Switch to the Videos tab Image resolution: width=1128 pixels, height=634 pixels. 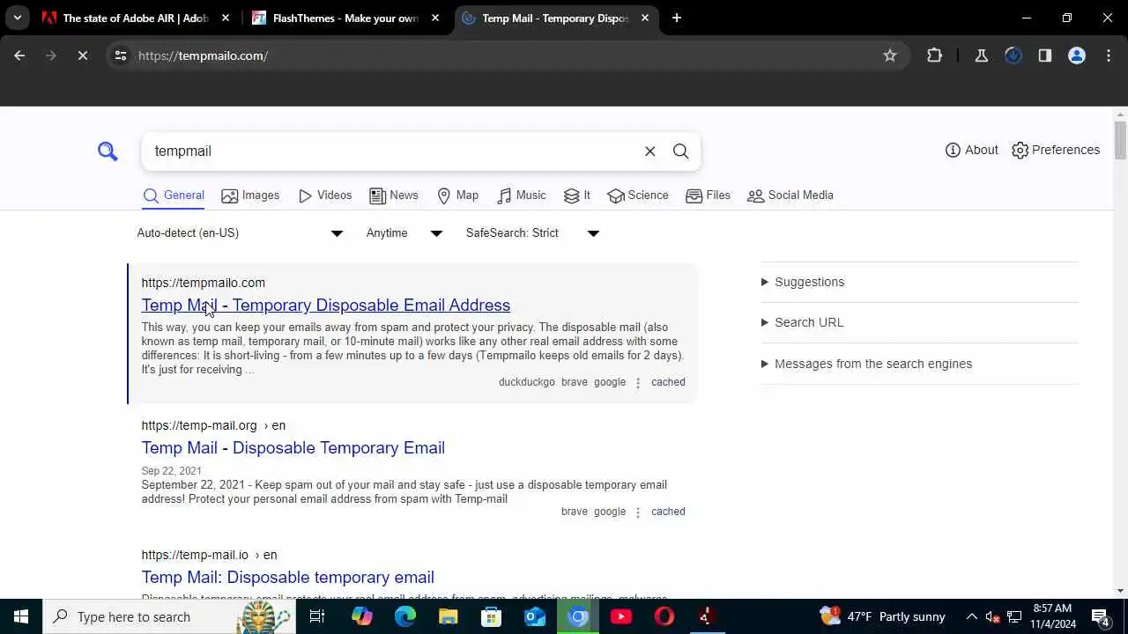(x=324, y=195)
